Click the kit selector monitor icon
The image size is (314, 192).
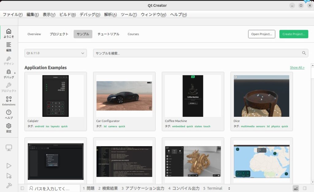[9, 148]
